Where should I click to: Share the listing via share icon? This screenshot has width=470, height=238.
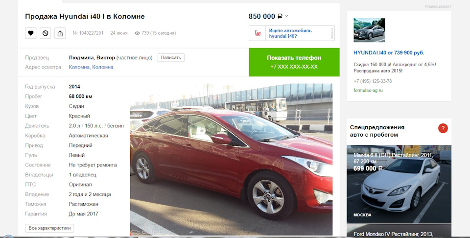pyautogui.click(x=60, y=33)
